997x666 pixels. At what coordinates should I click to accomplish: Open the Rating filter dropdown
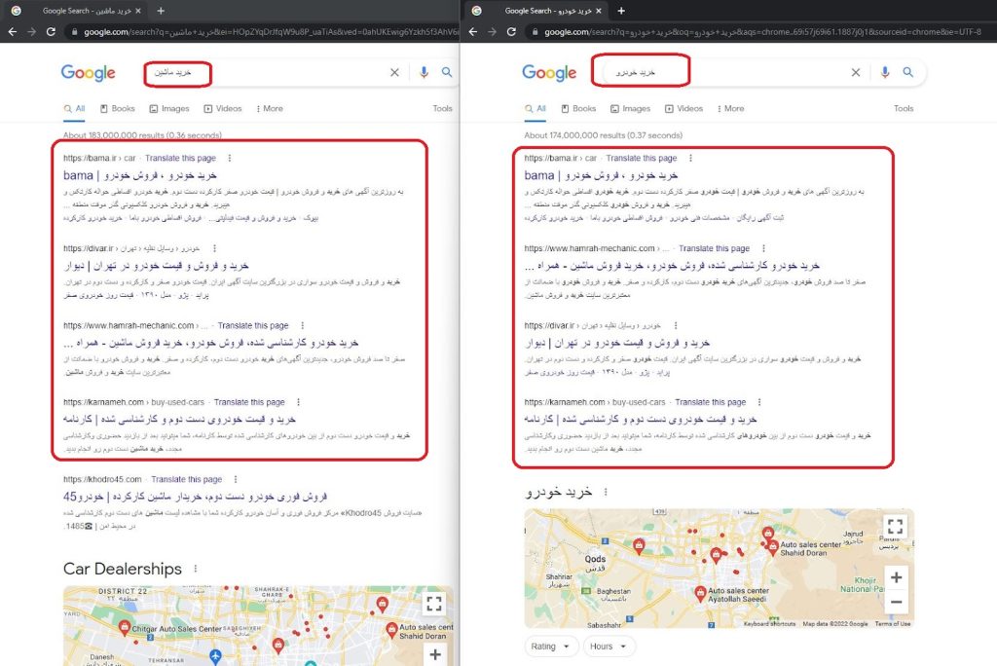551,647
